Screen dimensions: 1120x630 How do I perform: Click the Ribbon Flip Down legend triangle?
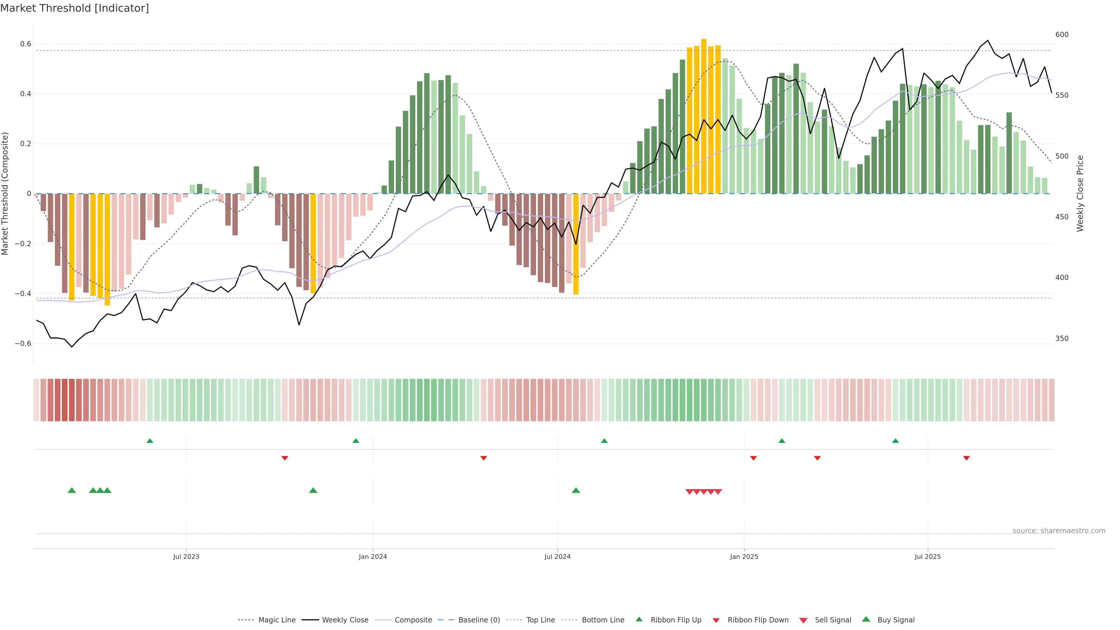coord(716,620)
